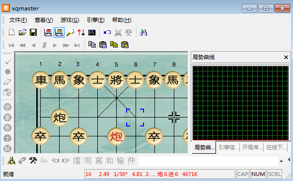
Task: Toggle computer plays red side
Action: (48, 32)
